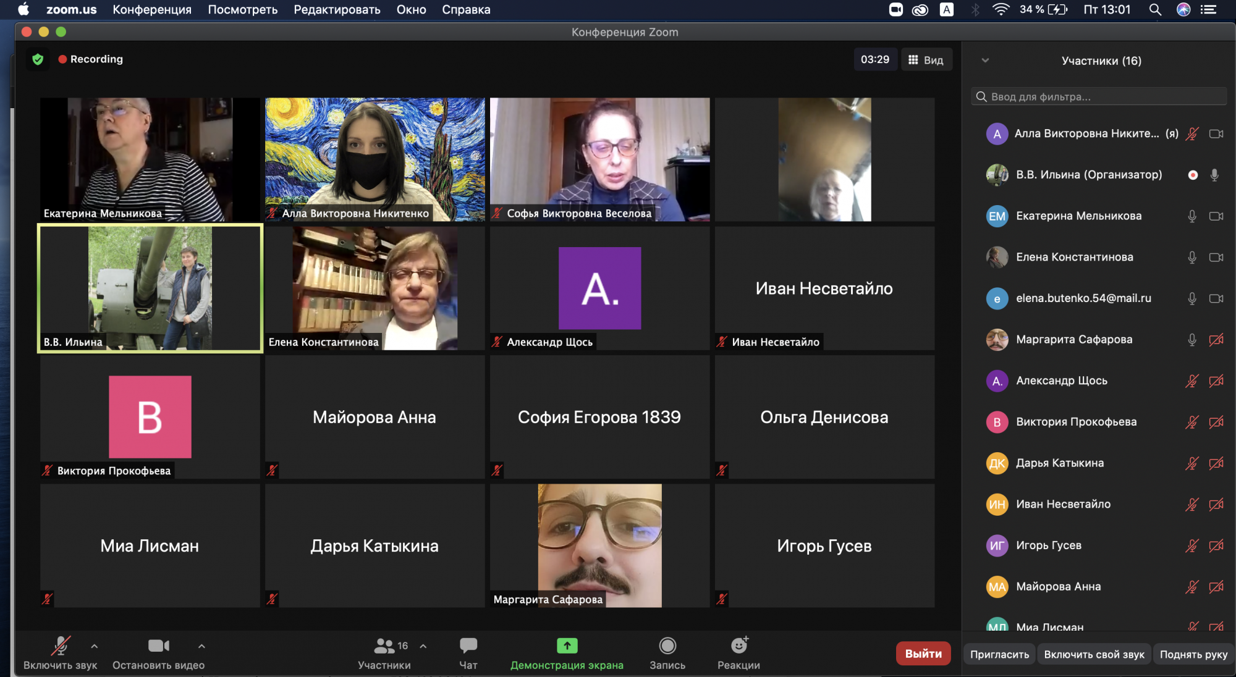1236x677 pixels.
Task: Focus the Ввод для фильтра search field
Action: (1099, 96)
